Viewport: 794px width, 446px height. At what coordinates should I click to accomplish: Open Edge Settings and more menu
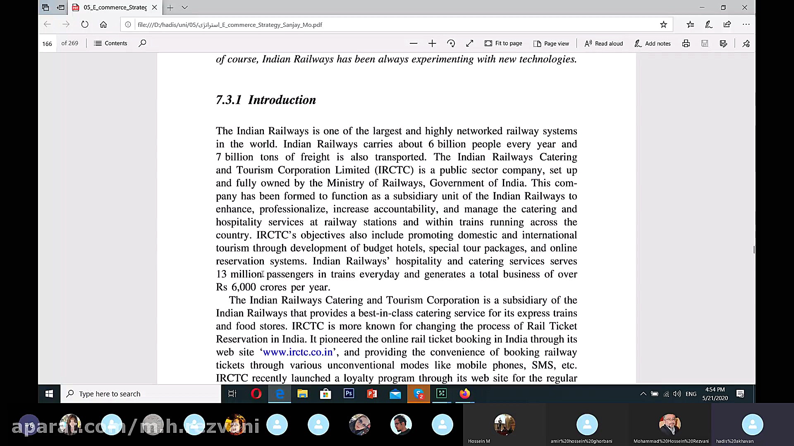coord(746,24)
